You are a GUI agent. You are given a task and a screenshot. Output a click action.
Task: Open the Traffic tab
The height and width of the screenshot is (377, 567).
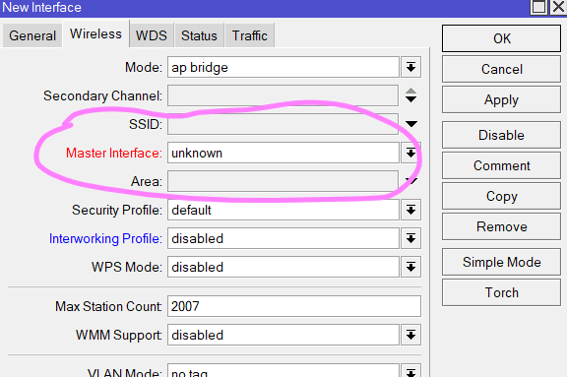click(249, 35)
